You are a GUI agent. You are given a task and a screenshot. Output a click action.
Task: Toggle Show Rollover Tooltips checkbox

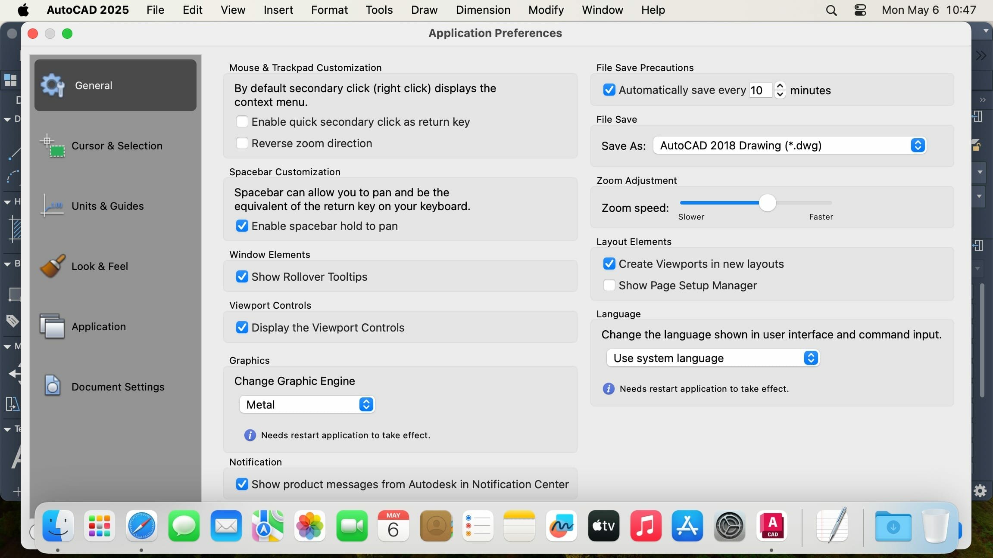pos(242,276)
